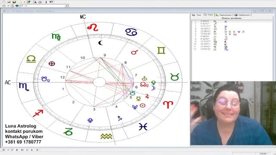The image size is (276, 155).
Task: Click the Scorpio sign glyph near AC
Action: [24, 87]
